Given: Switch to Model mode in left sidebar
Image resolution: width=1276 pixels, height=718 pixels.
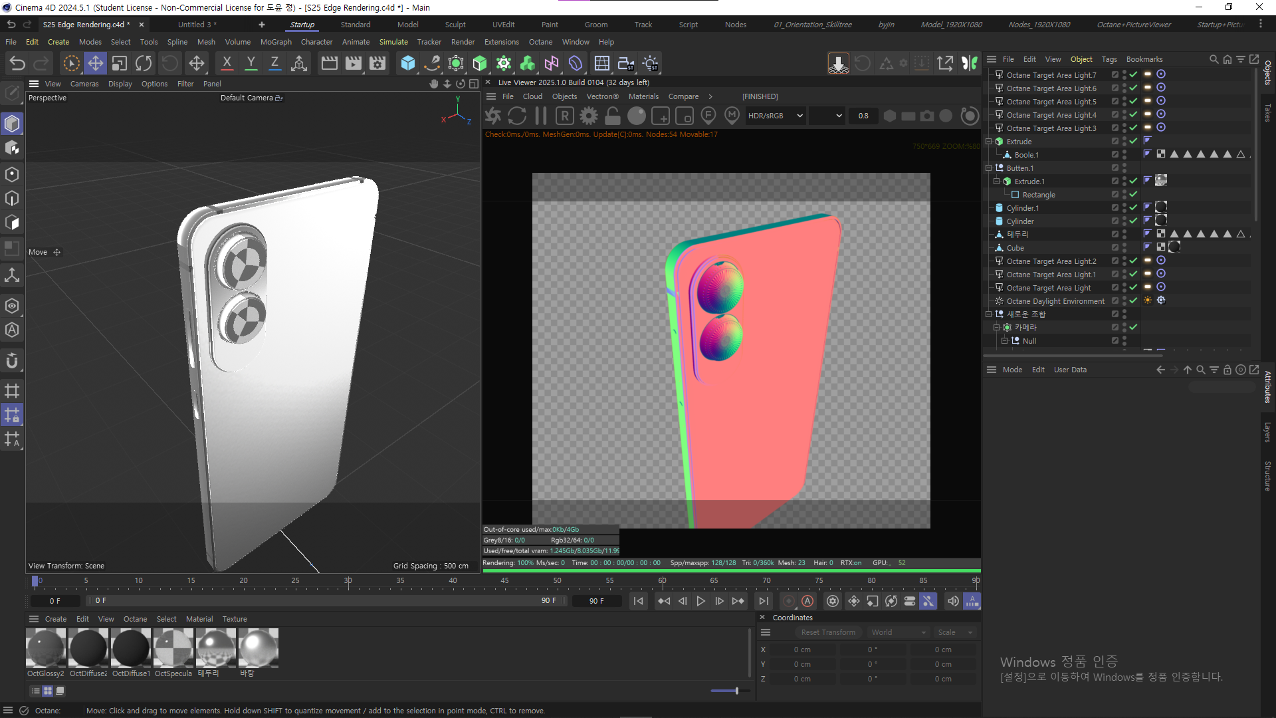Looking at the screenshot, I should 12,124.
